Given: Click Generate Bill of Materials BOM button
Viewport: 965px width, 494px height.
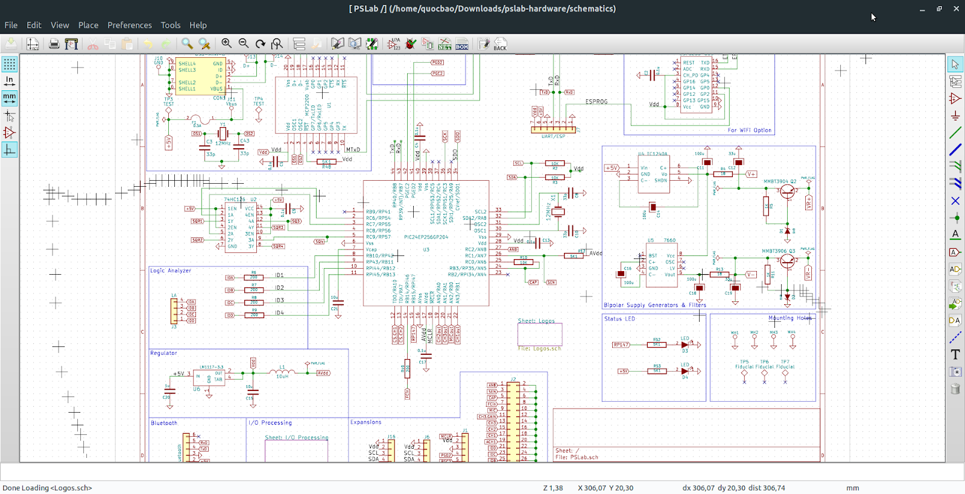Looking at the screenshot, I should [x=462, y=44].
